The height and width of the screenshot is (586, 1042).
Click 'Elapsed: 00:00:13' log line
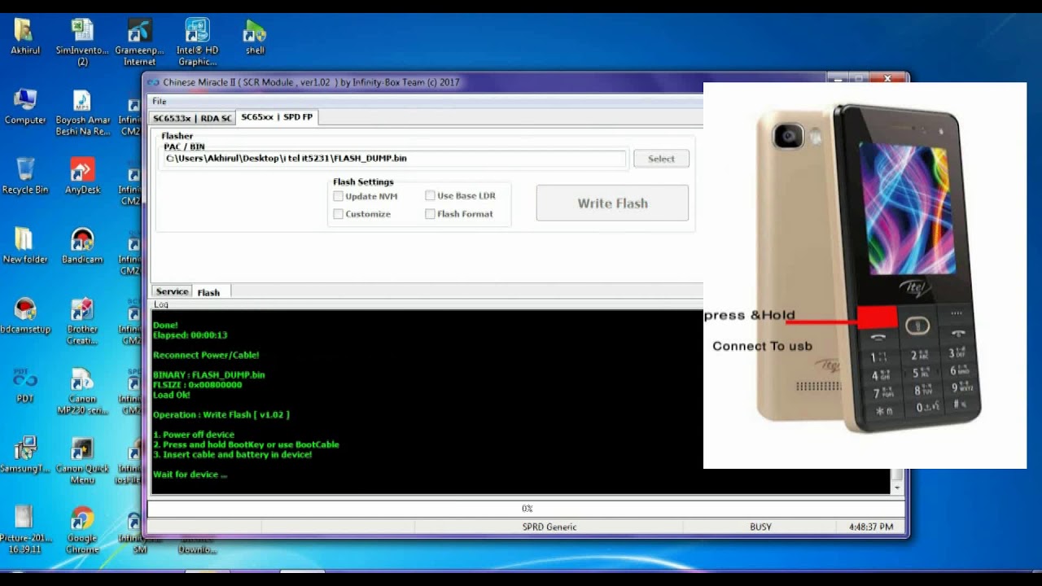(190, 335)
